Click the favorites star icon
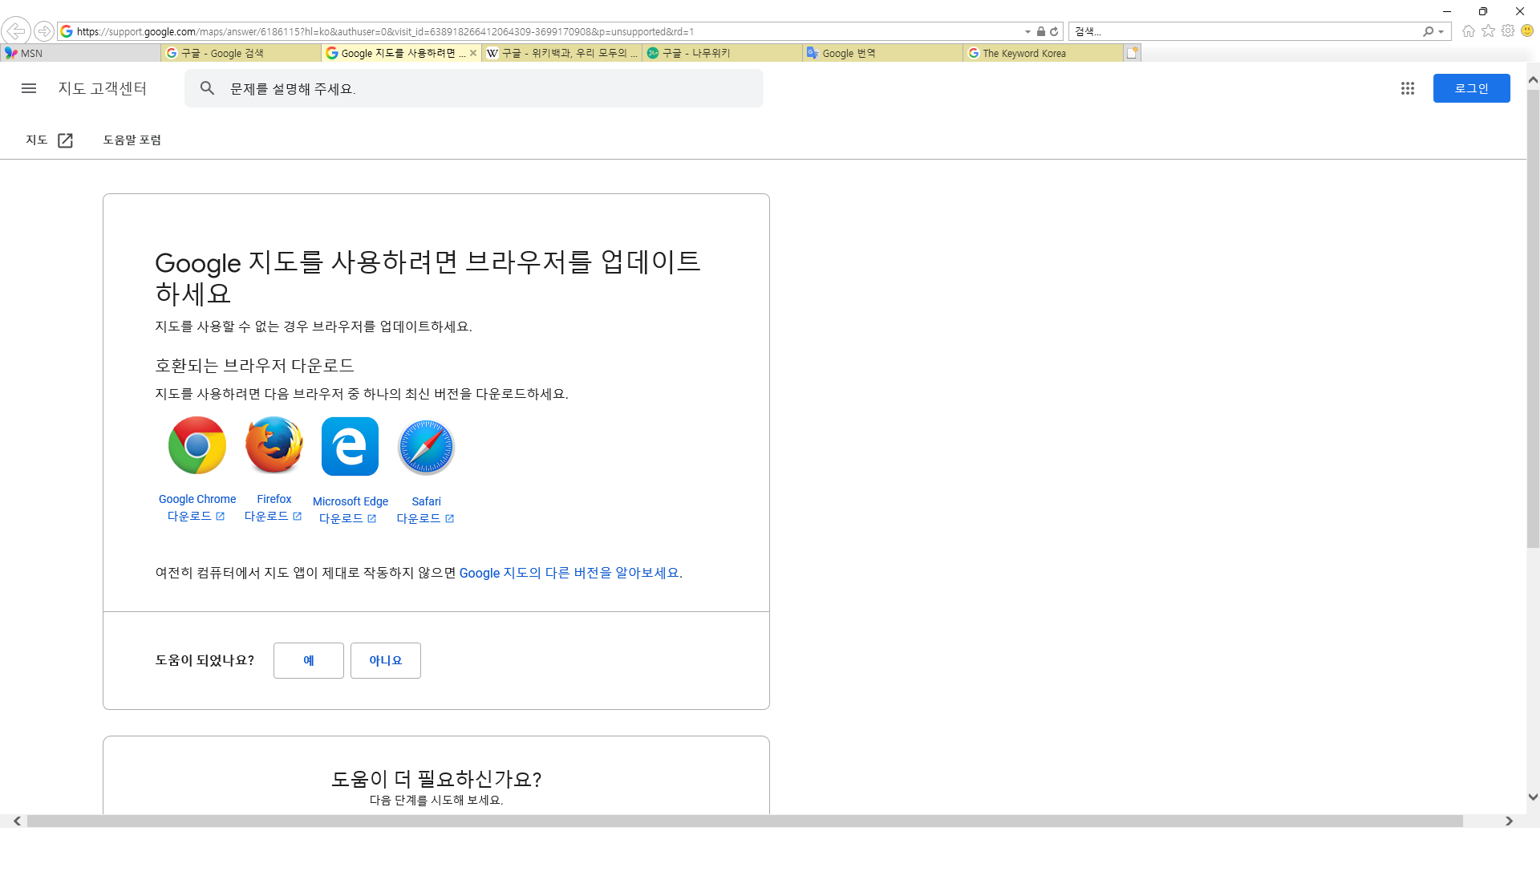1540x876 pixels. click(1489, 31)
